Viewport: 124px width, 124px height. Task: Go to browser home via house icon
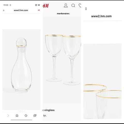pyautogui.click(x=17, y=115)
